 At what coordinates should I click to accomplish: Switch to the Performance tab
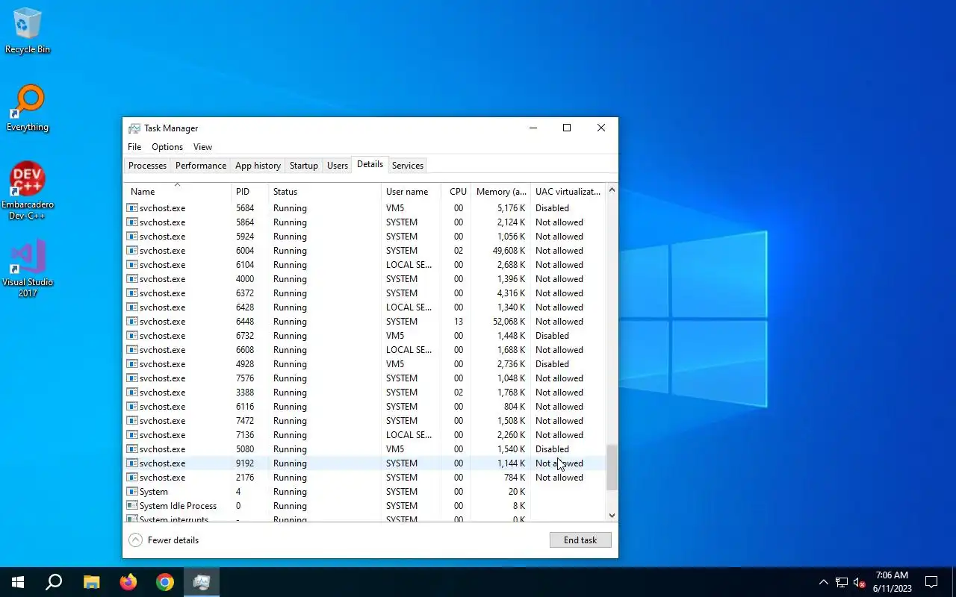point(201,166)
